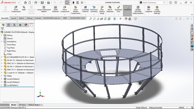The width and height of the screenshot is (194, 109).
Task: Start a New Motion Study
Action: point(102,10)
